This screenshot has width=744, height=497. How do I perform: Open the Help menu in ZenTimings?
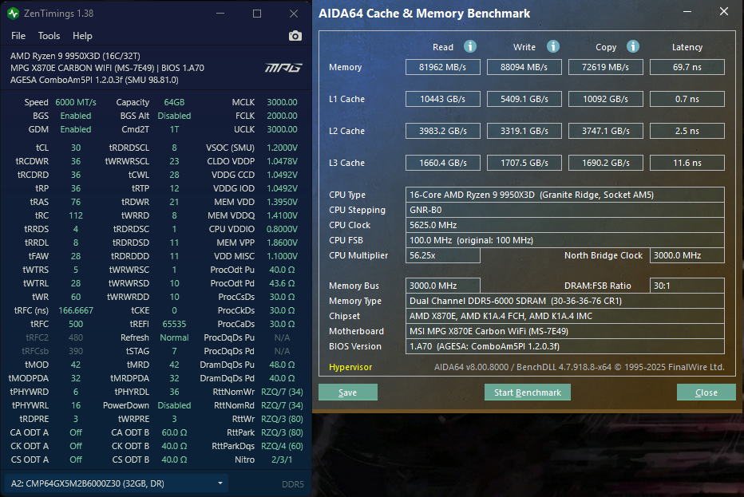coord(82,36)
